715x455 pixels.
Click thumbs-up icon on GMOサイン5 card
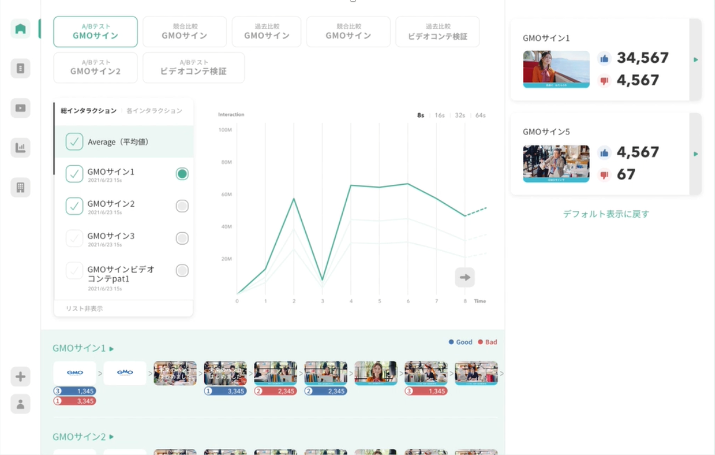[604, 153]
